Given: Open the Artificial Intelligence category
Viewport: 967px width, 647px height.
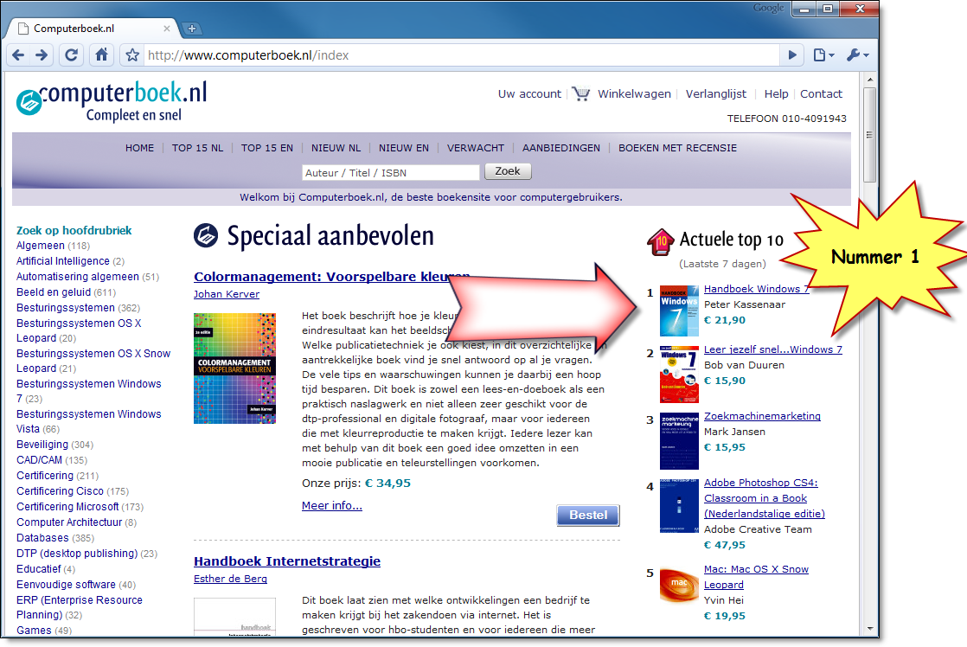Looking at the screenshot, I should (x=63, y=261).
